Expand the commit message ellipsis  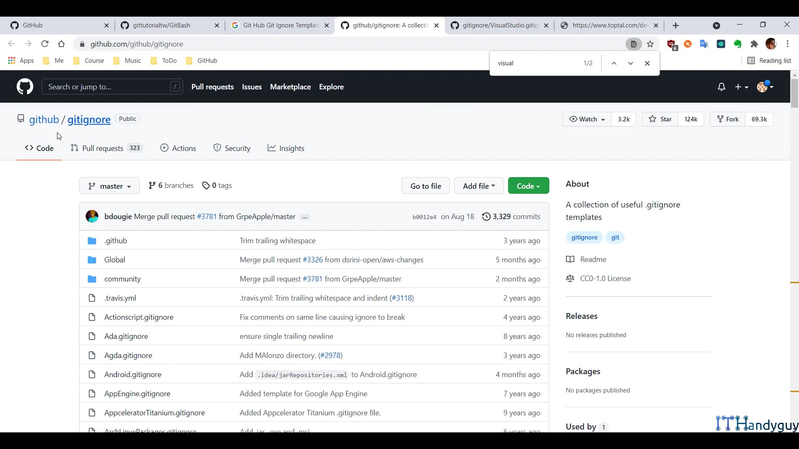click(x=305, y=217)
